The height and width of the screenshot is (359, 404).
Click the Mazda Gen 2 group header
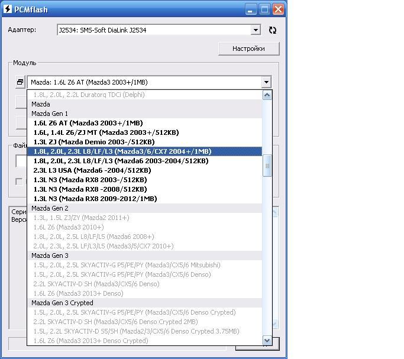(x=144, y=208)
